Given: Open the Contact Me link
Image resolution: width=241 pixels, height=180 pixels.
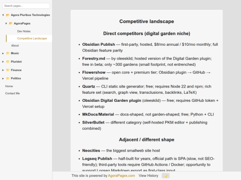Looking at the screenshot, I should click(12, 93).
